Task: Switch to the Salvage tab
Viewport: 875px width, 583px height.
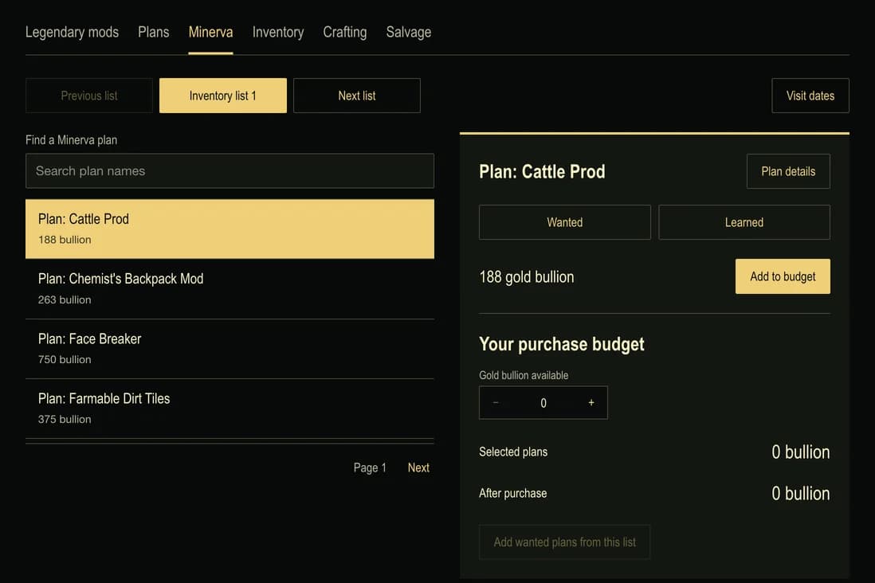Action: pyautogui.click(x=409, y=33)
